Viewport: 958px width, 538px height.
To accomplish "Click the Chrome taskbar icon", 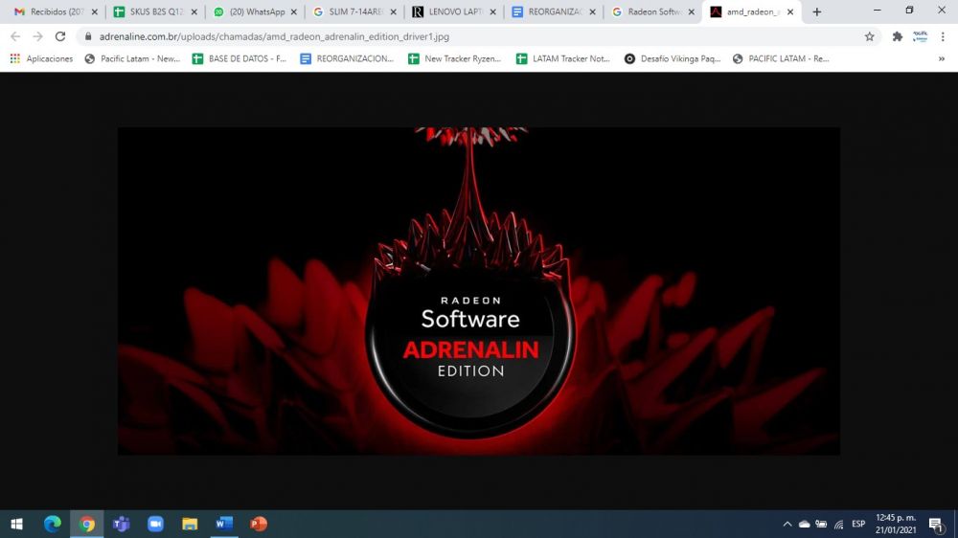I will click(87, 524).
